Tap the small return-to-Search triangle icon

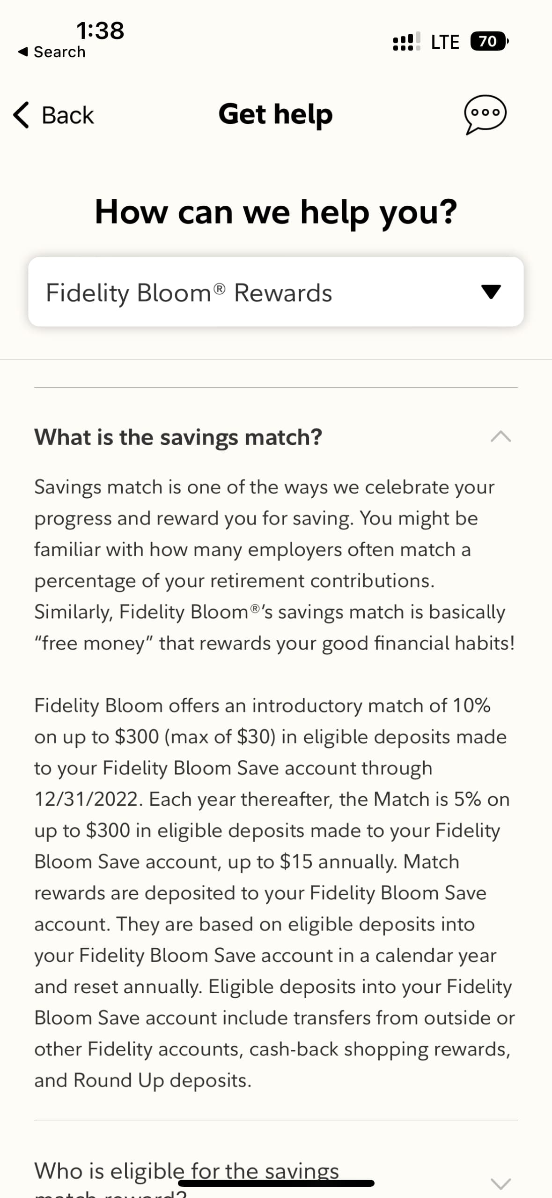[22, 52]
